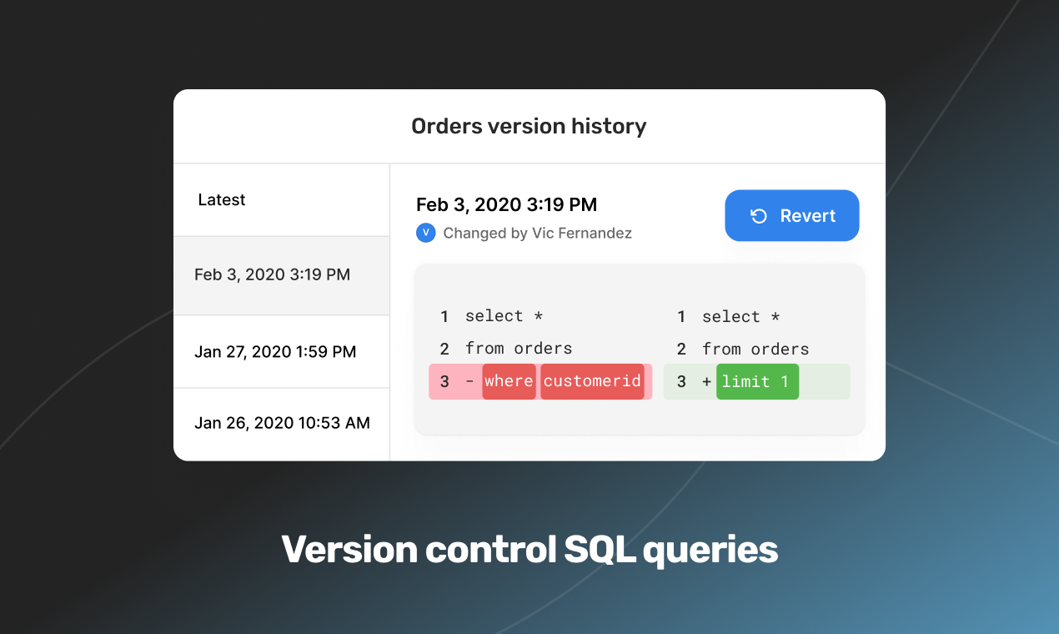This screenshot has width=1059, height=634.
Task: Click the Revert button
Action: pos(791,215)
